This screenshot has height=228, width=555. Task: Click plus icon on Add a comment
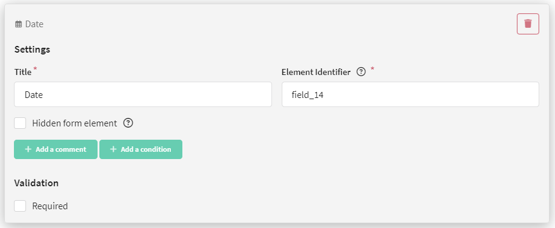point(28,149)
